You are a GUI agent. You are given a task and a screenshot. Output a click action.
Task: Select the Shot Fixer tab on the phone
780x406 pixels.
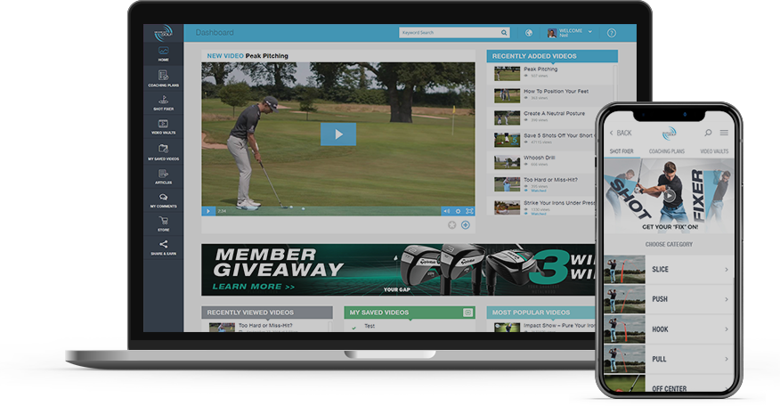(622, 151)
